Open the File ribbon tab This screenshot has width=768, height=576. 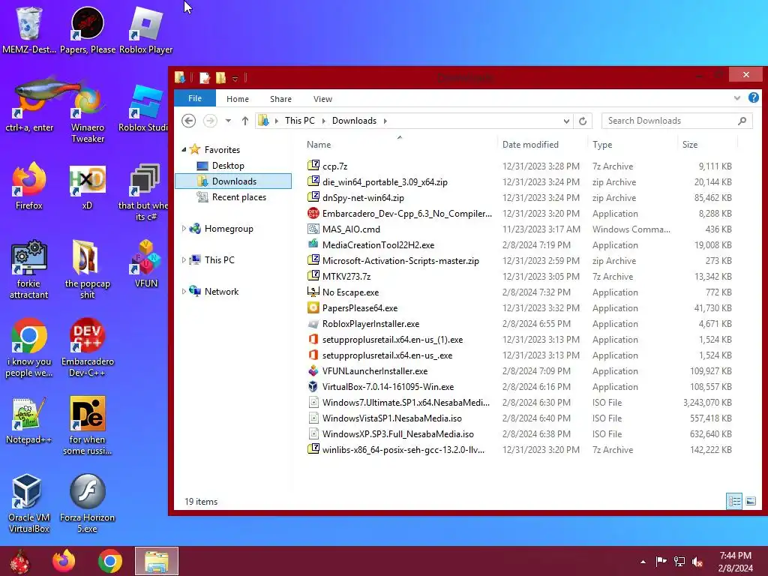(195, 98)
